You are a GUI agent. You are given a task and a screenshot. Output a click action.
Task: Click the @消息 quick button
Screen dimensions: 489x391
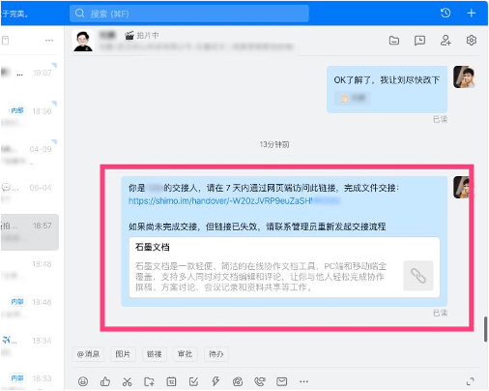click(88, 354)
